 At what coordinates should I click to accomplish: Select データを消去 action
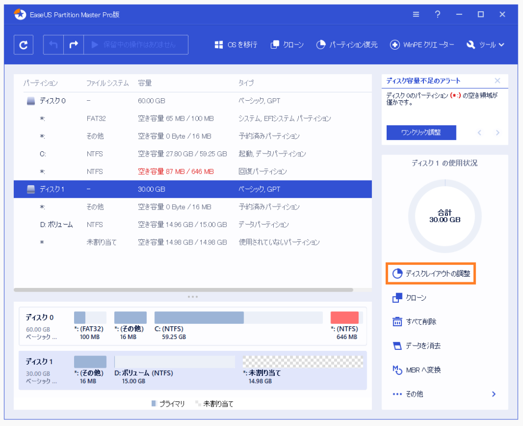click(417, 346)
